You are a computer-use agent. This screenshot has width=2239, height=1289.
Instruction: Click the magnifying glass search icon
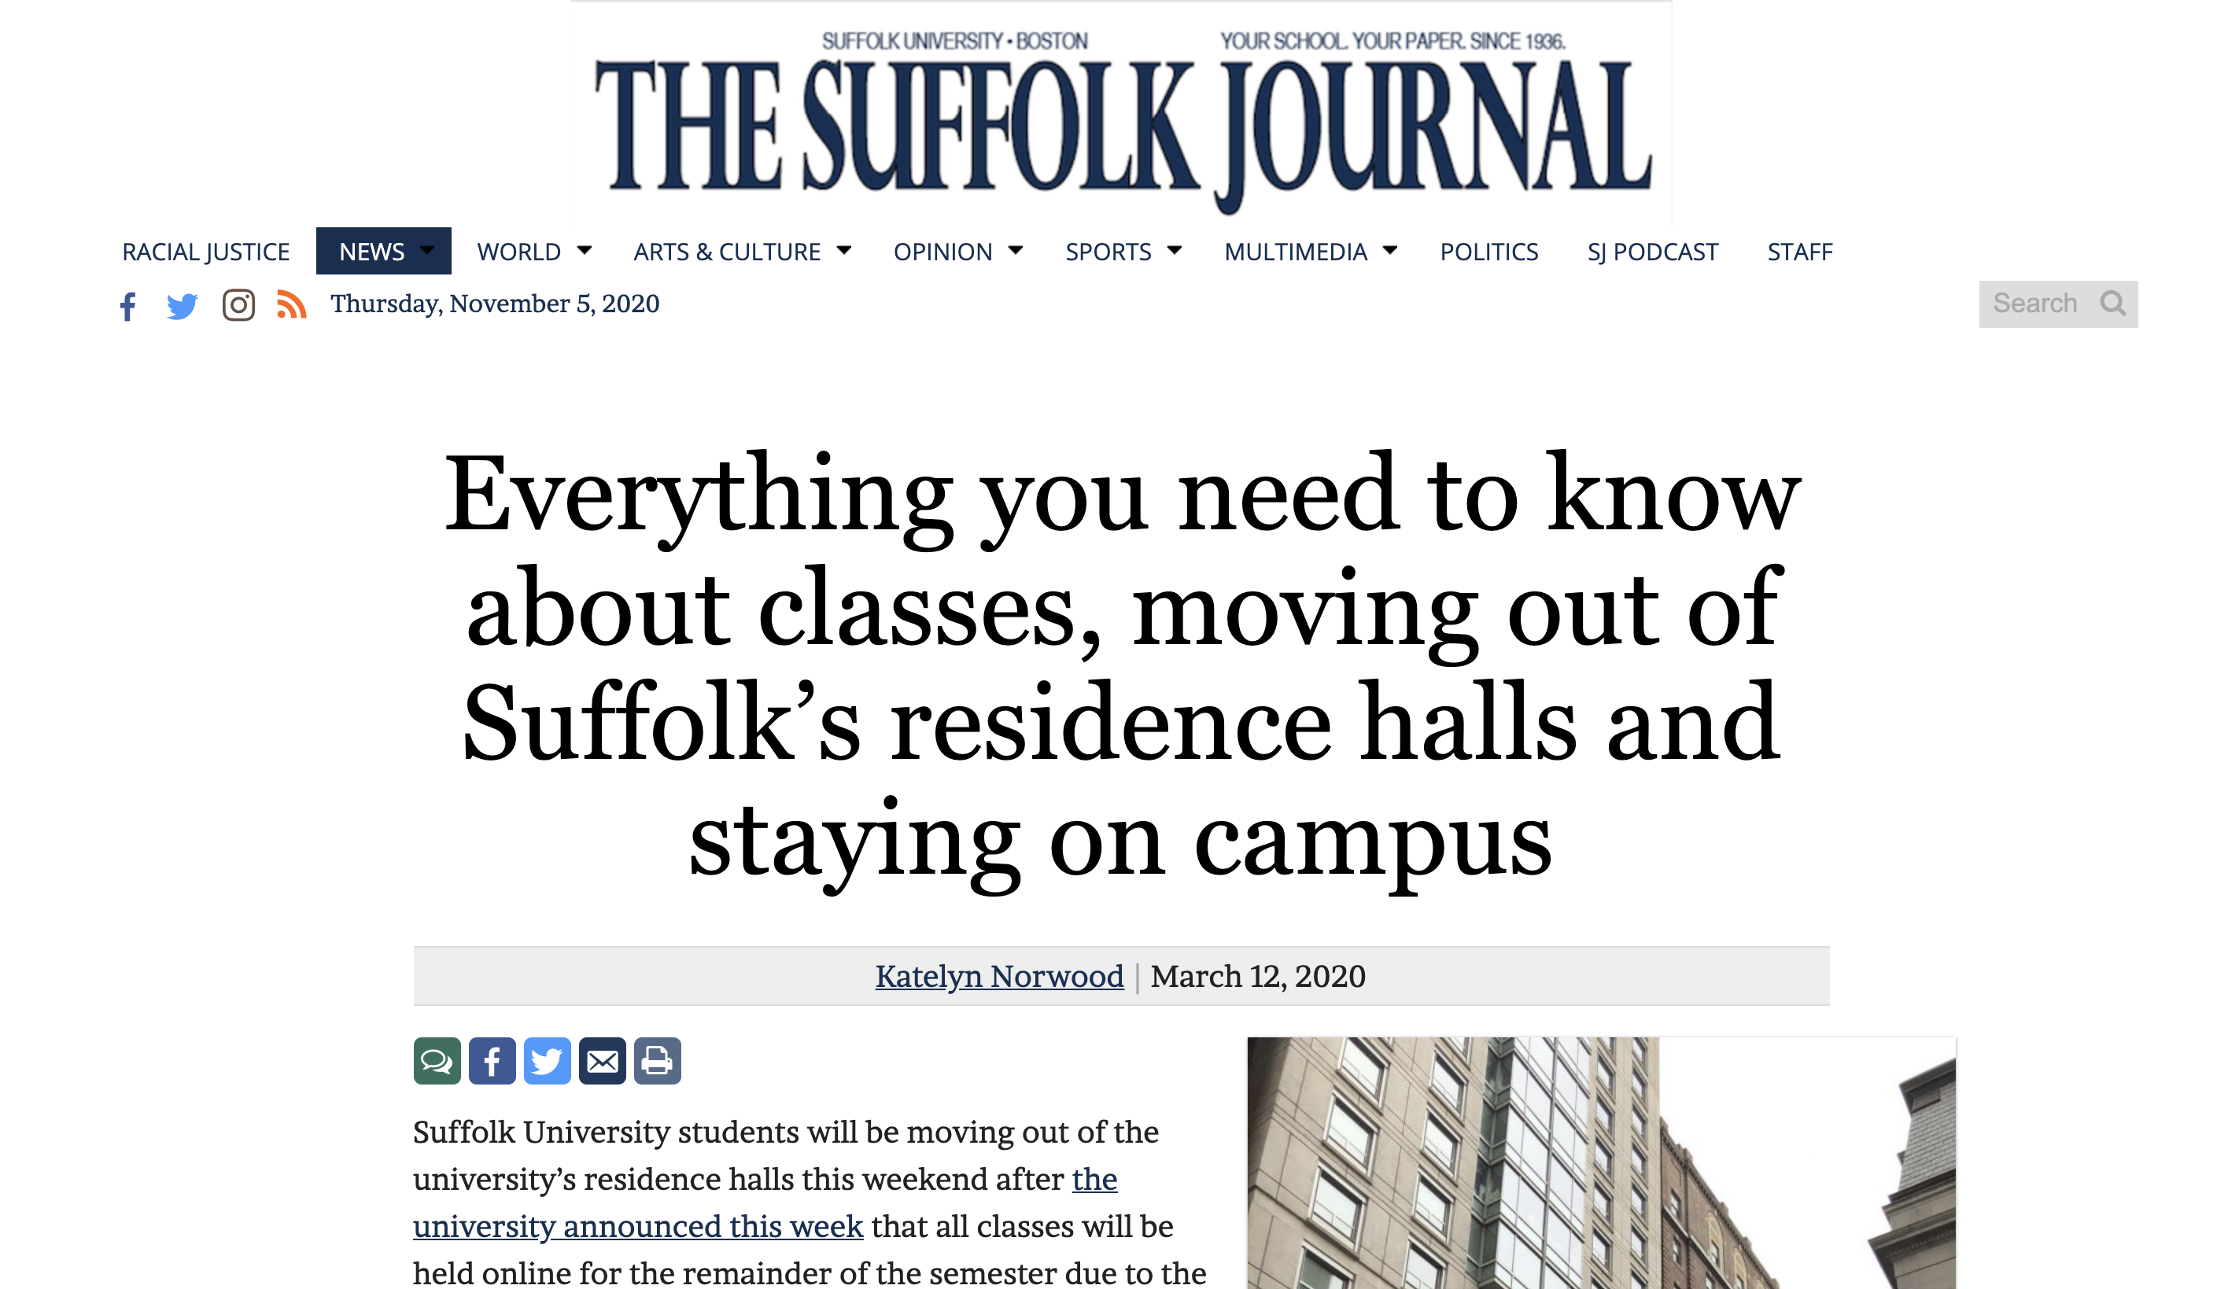pos(2112,304)
